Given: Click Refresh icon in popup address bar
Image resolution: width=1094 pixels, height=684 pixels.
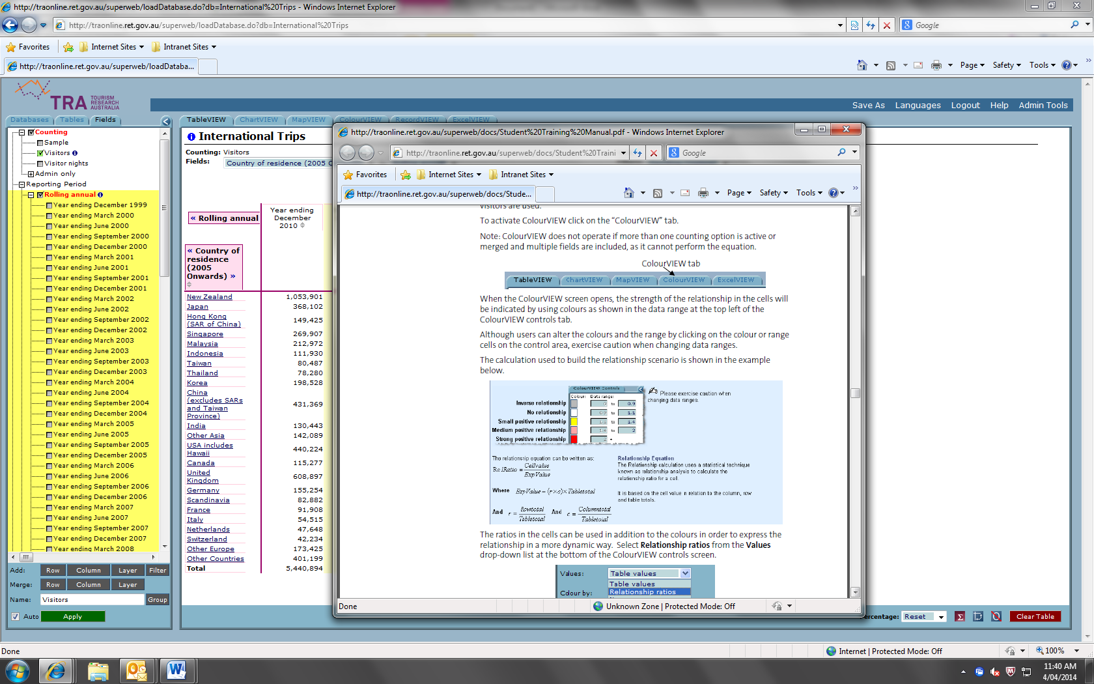Looking at the screenshot, I should click(x=638, y=153).
